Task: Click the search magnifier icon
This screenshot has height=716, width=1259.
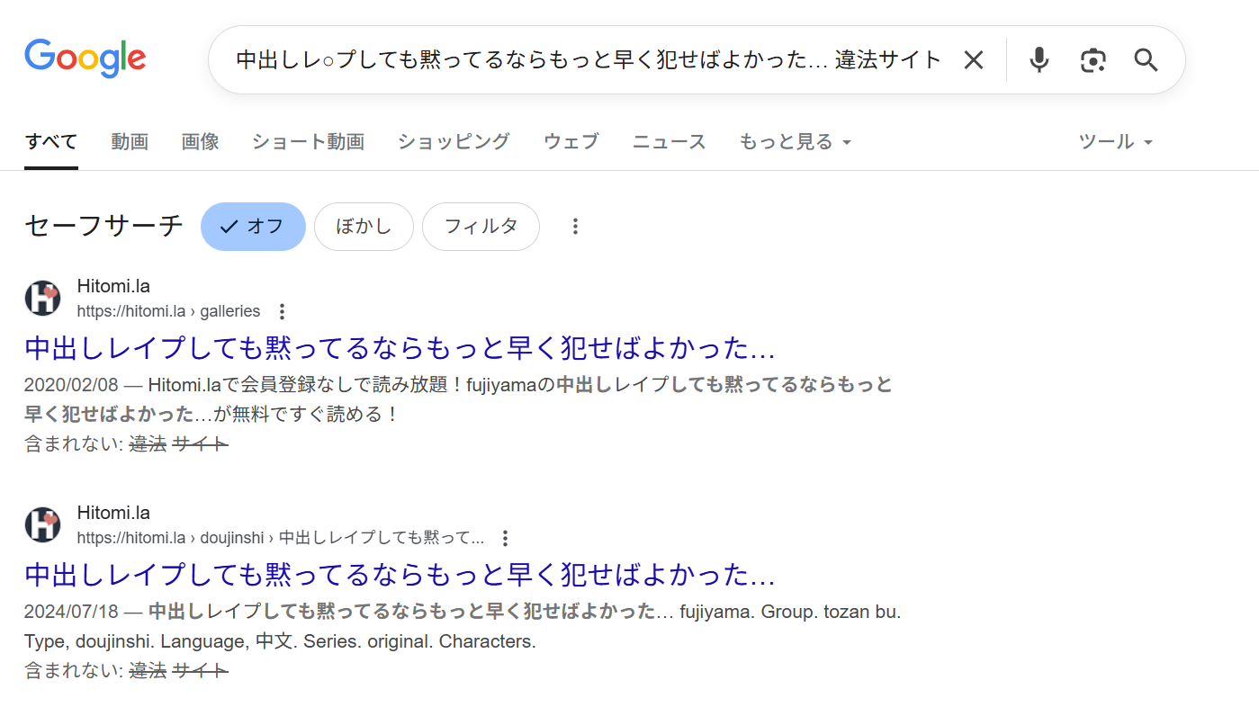Action: (1145, 59)
